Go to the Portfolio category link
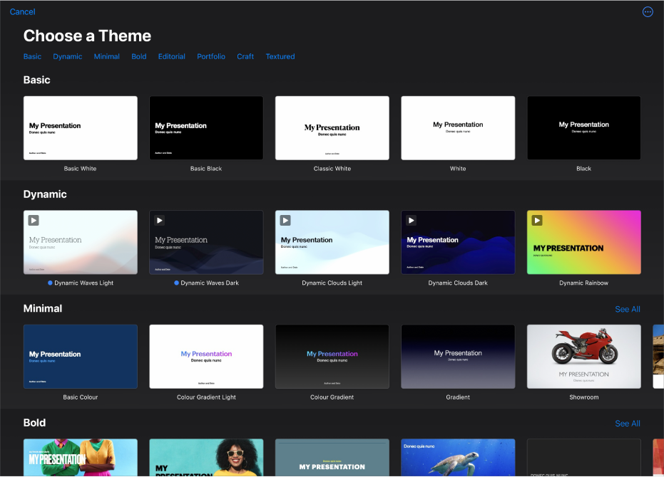 coord(211,57)
